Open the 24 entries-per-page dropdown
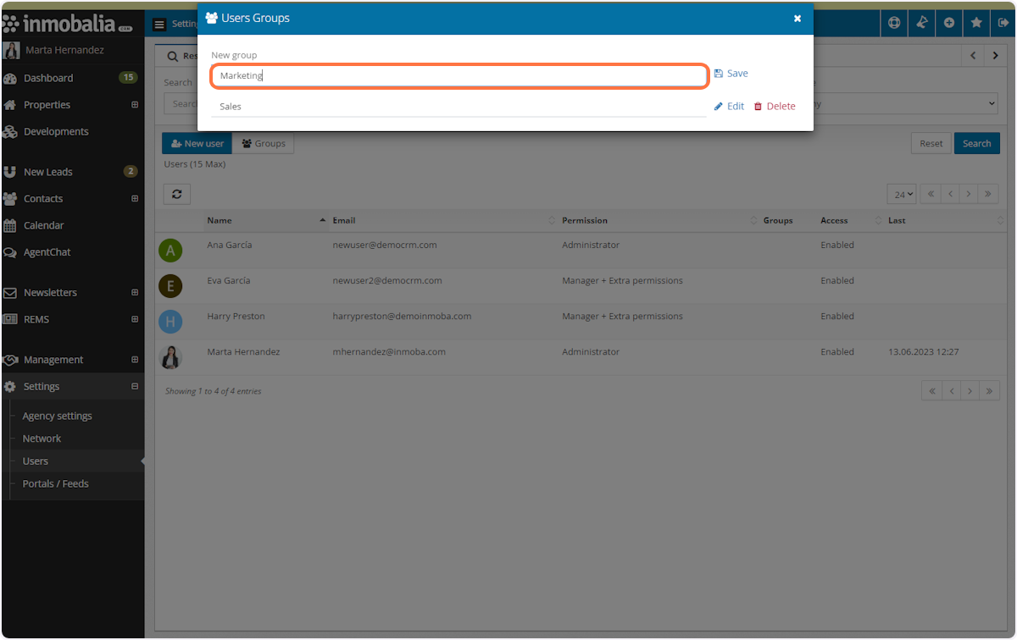The image size is (1017, 640). pos(902,194)
